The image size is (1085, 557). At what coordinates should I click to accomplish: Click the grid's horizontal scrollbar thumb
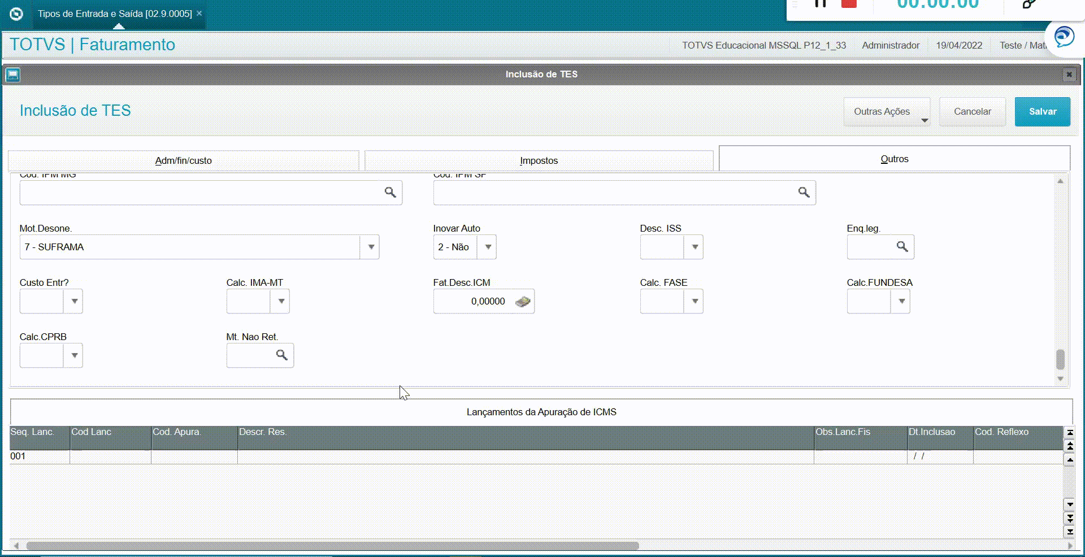point(332,546)
